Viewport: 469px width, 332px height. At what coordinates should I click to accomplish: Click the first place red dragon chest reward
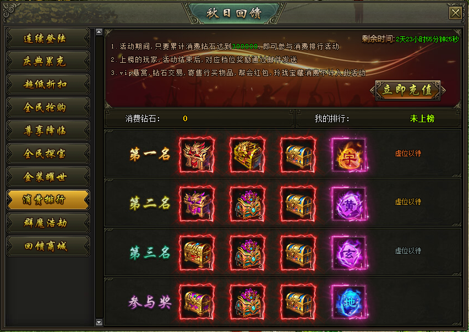(197, 155)
